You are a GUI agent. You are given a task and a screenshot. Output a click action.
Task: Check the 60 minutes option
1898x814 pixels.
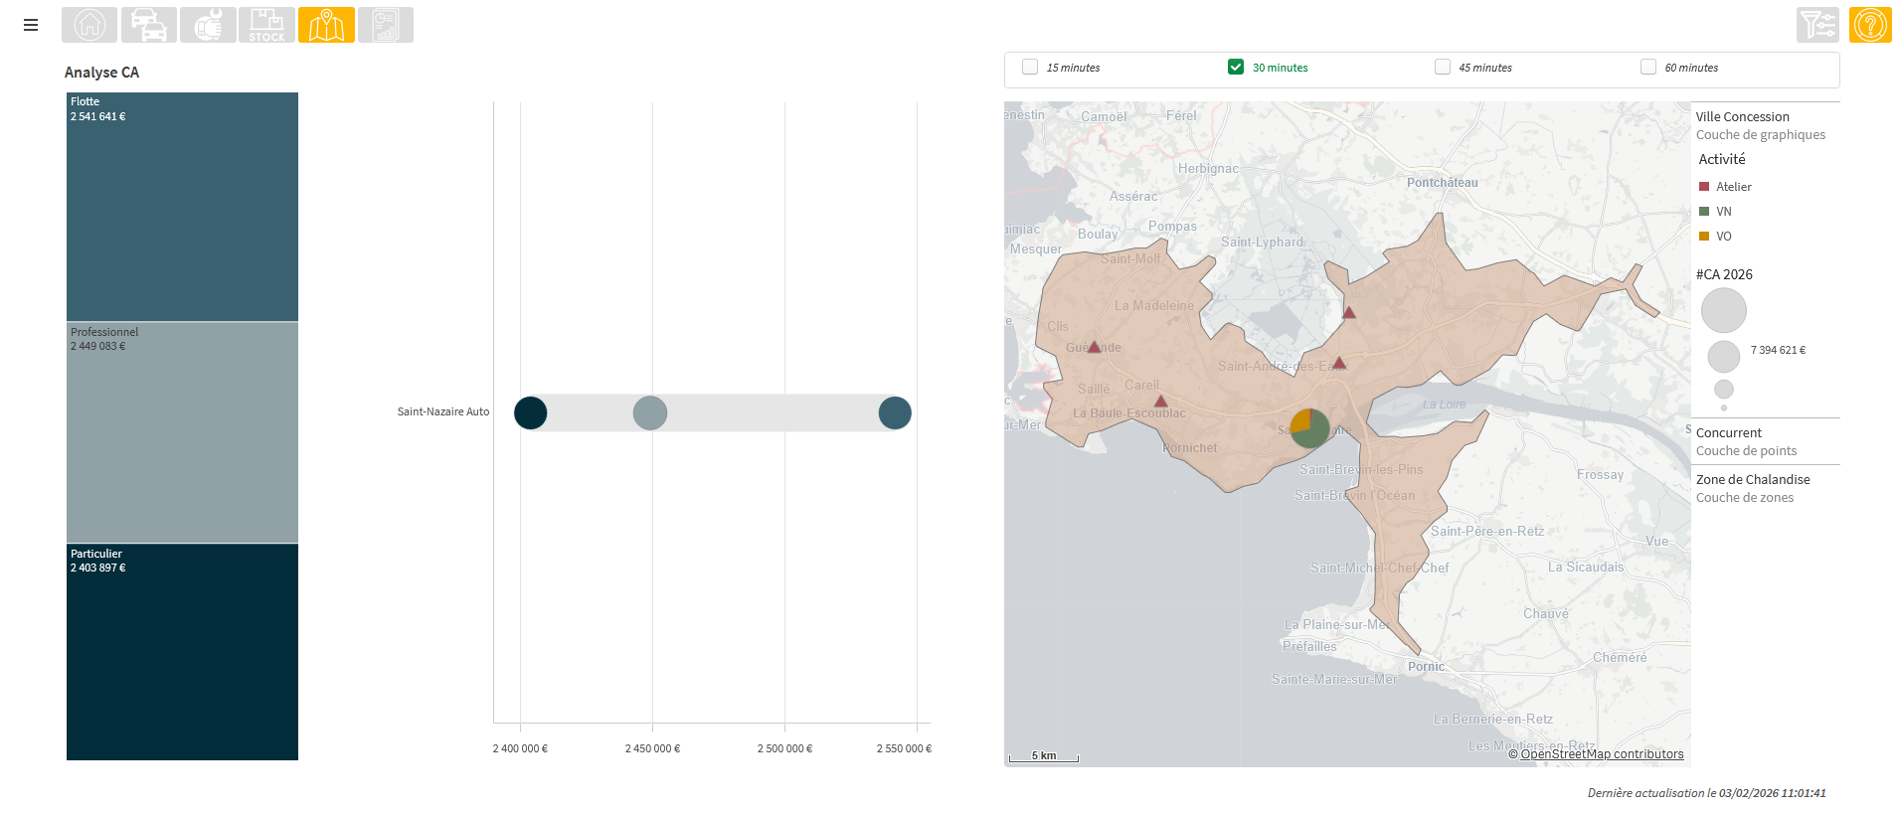tap(1647, 68)
